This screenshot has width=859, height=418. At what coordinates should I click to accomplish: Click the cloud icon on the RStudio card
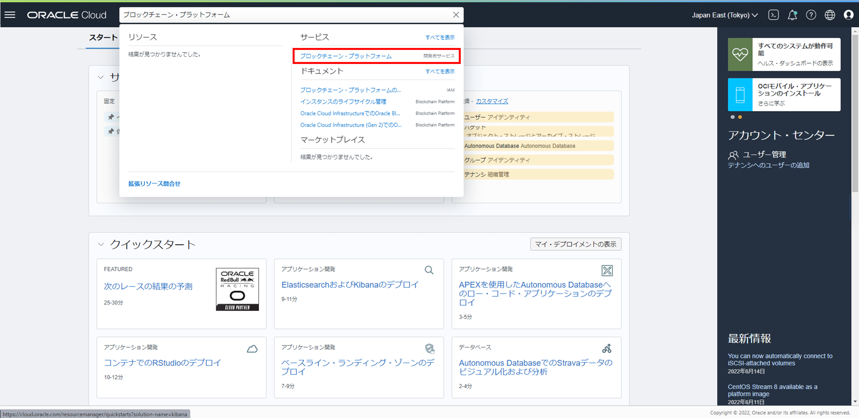tap(252, 348)
